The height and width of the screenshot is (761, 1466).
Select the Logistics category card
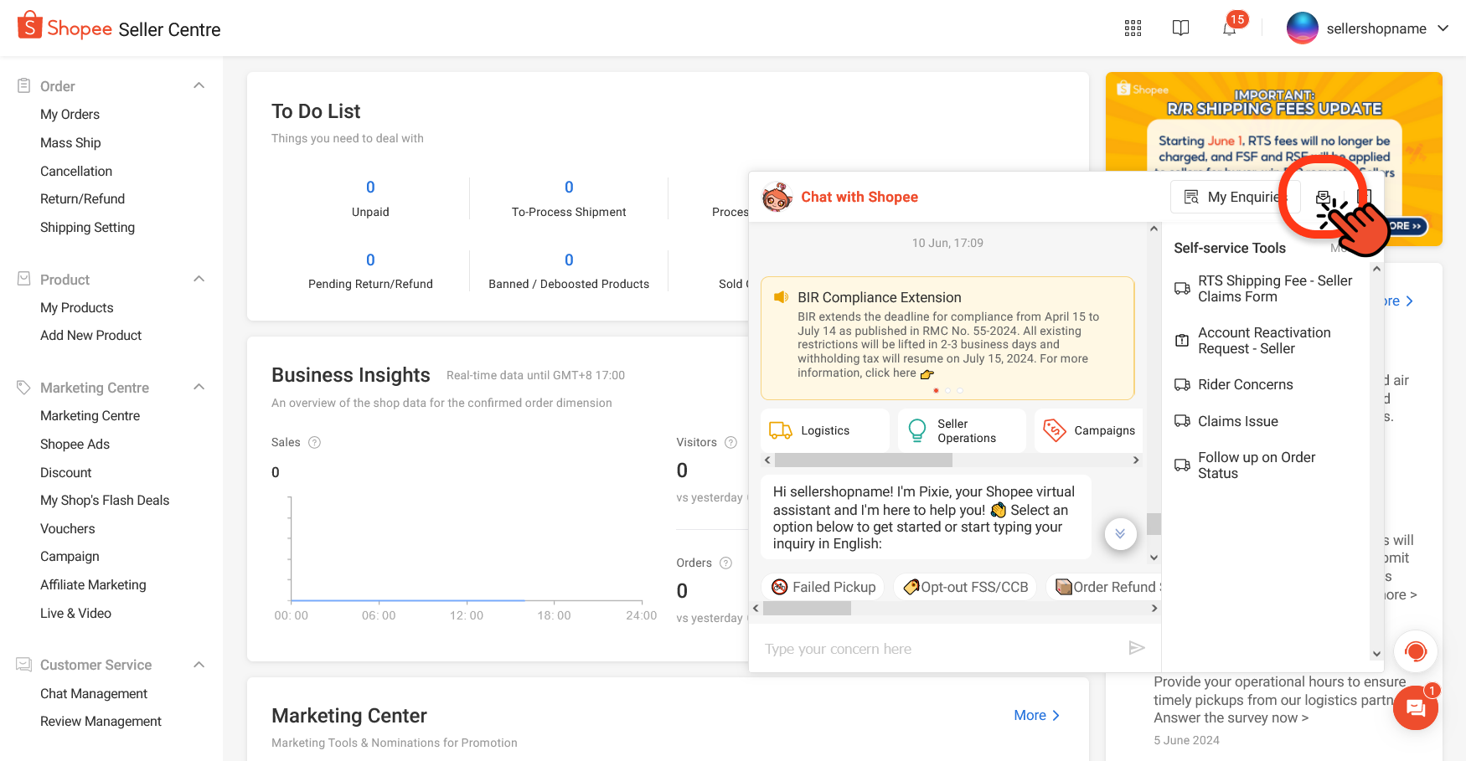[825, 430]
